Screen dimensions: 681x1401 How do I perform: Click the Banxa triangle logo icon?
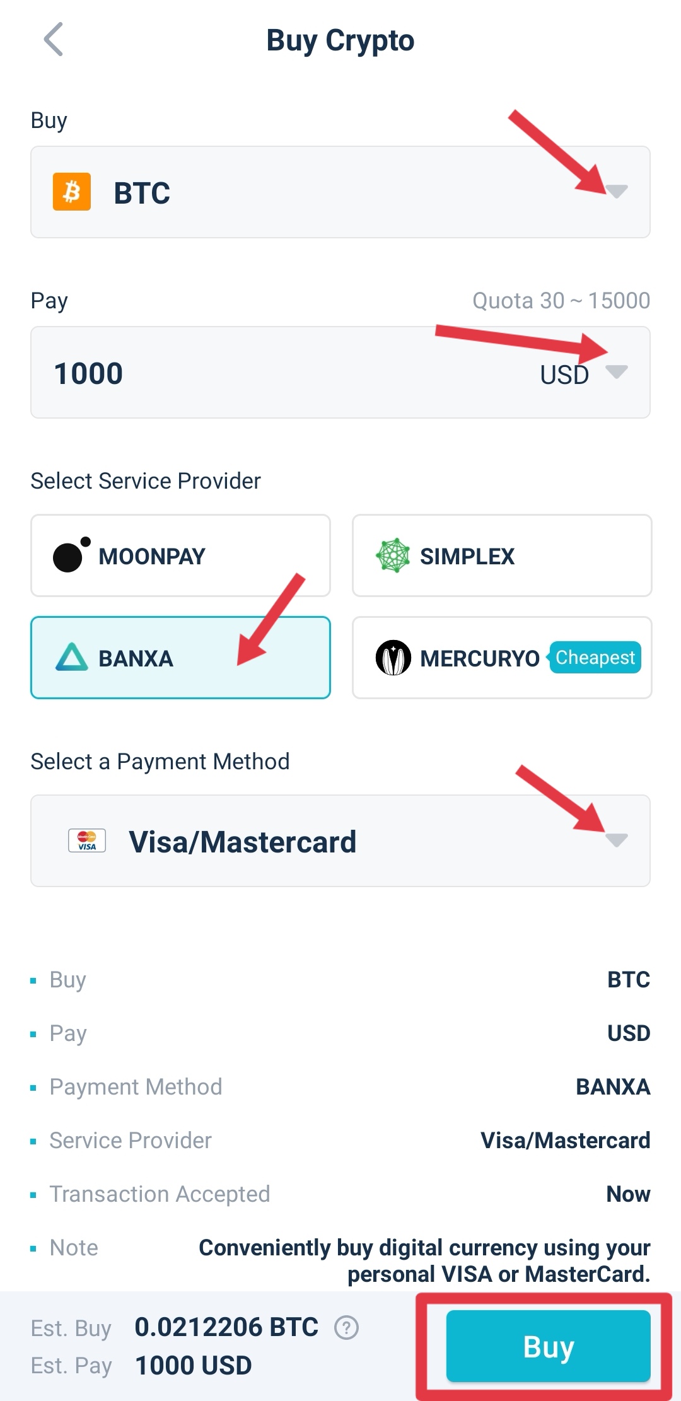tap(72, 658)
